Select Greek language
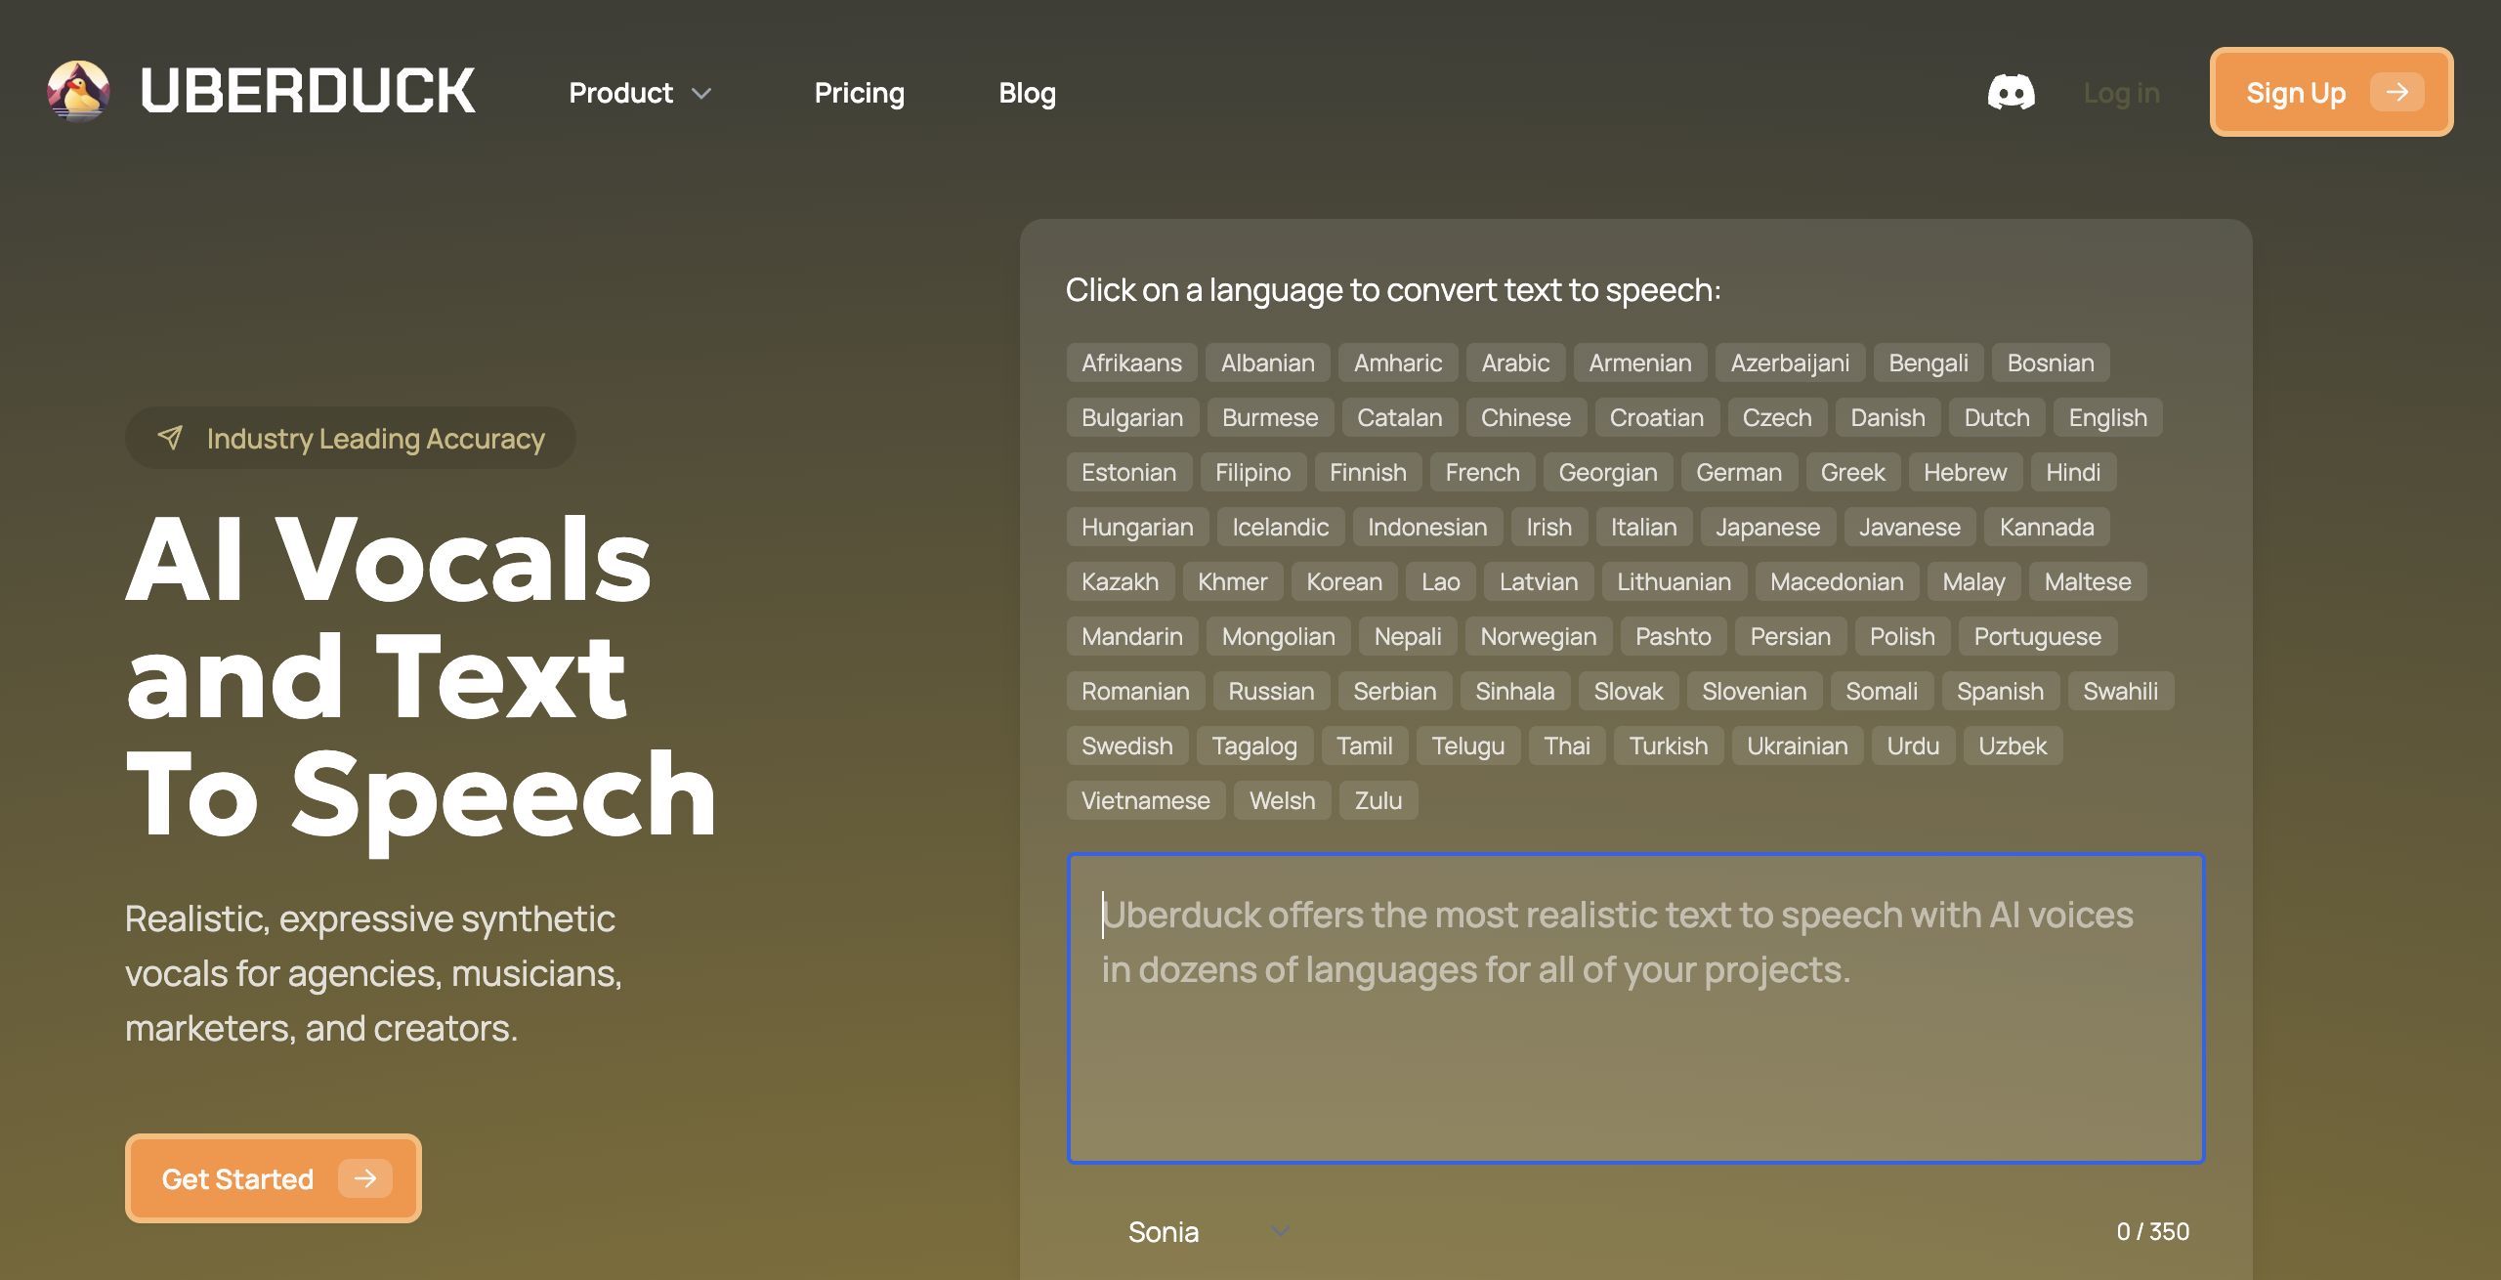Viewport: 2501px width, 1280px height. (x=1853, y=472)
